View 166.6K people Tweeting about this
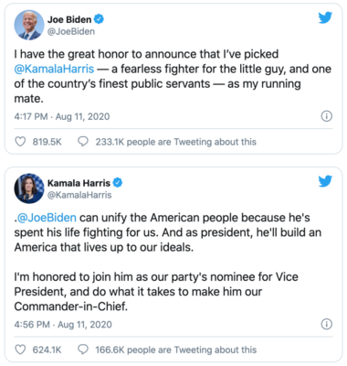The height and width of the screenshot is (366, 347). pos(176,350)
